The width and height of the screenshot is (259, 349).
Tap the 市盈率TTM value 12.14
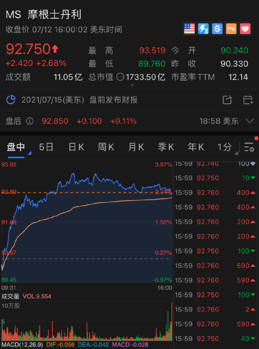(x=238, y=77)
